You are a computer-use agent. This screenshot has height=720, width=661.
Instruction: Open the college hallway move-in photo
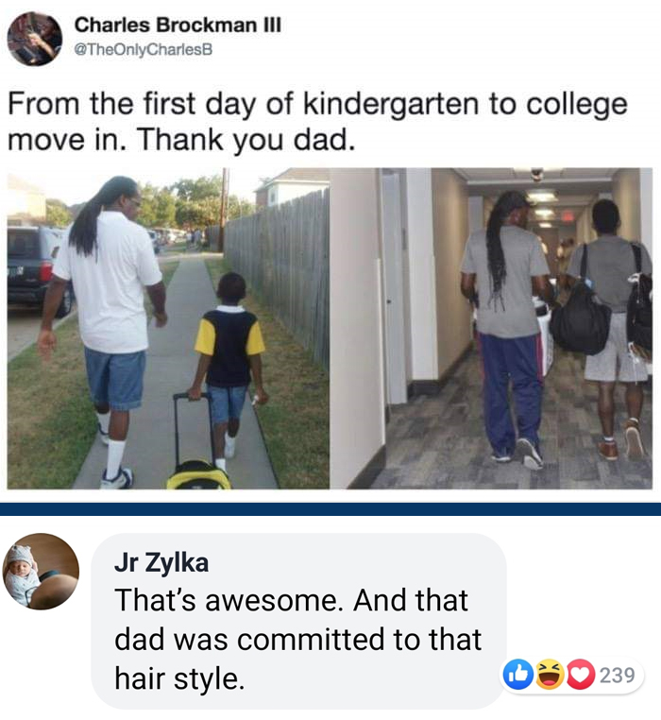coord(492,328)
